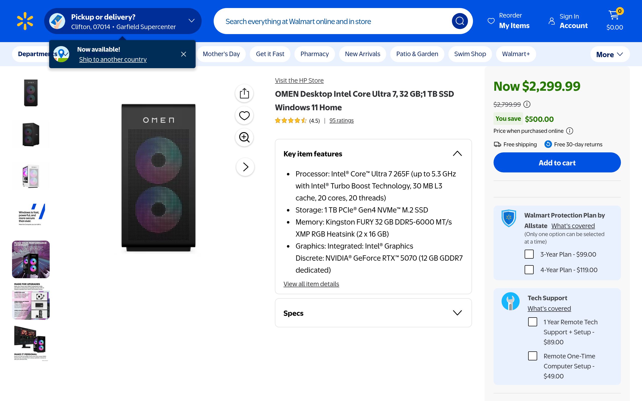Collapse the Key item features section
The image size is (642, 401).
[x=457, y=154]
